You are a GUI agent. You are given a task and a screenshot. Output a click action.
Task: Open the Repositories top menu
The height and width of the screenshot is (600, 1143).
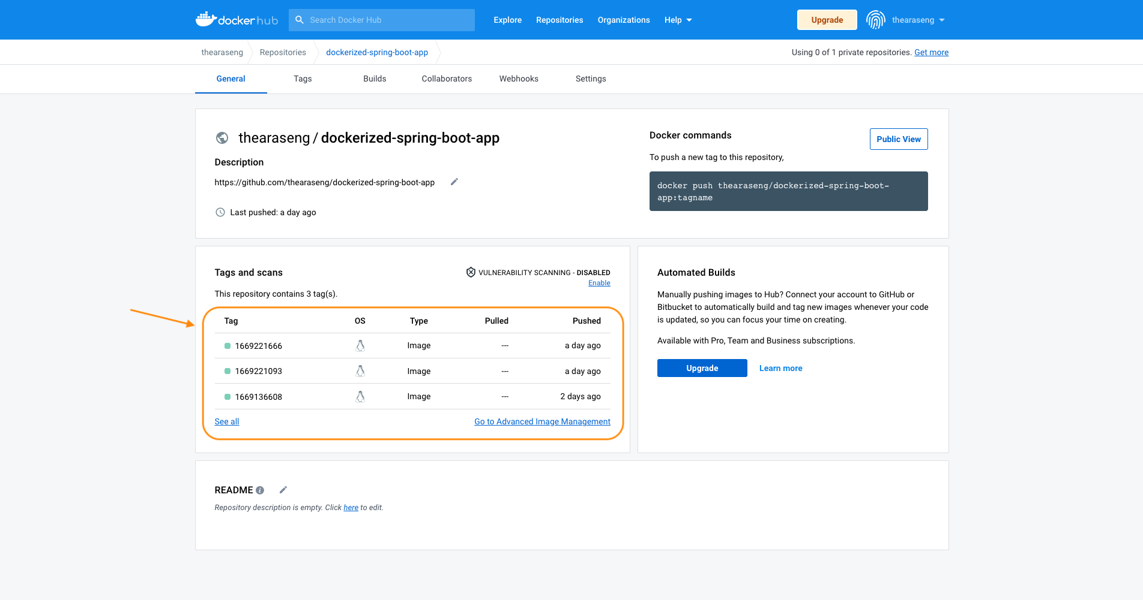pos(559,20)
